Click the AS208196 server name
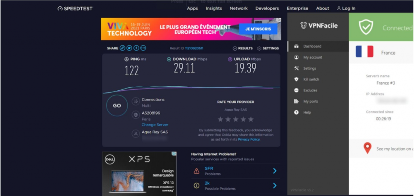Viewport: 414px width, 196px height. tap(151, 113)
